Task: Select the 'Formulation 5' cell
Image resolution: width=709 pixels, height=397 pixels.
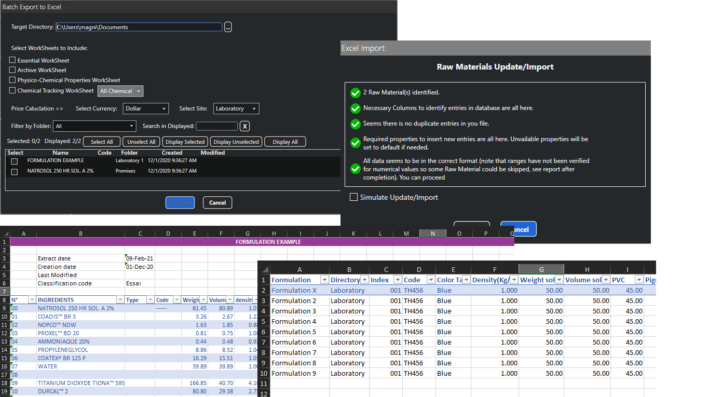Action: (299, 332)
